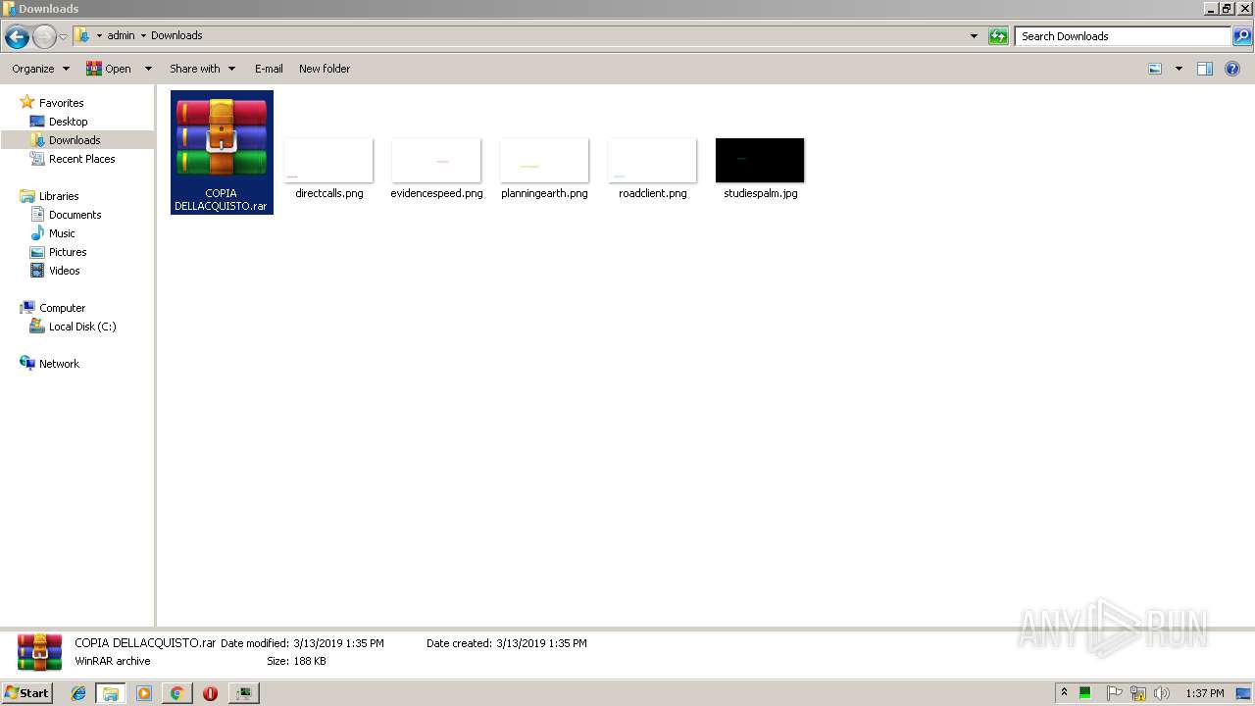Open Windows Media Player from taskbar

(x=144, y=693)
